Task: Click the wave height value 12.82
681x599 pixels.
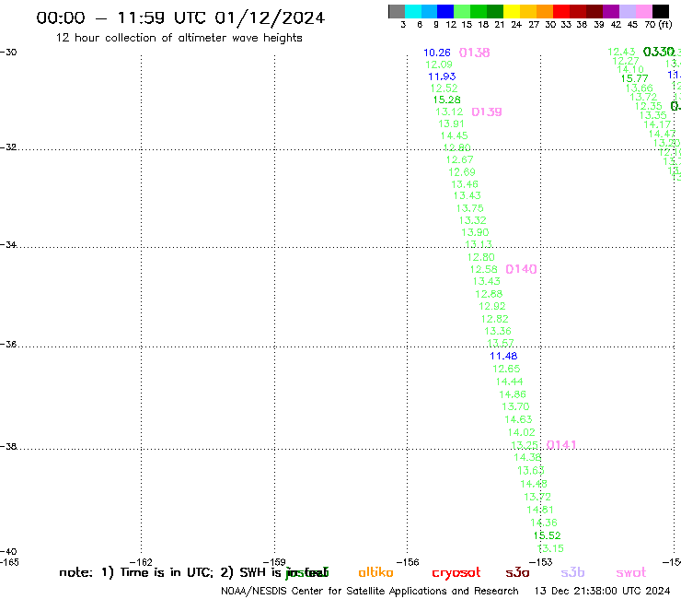Action: coord(495,319)
